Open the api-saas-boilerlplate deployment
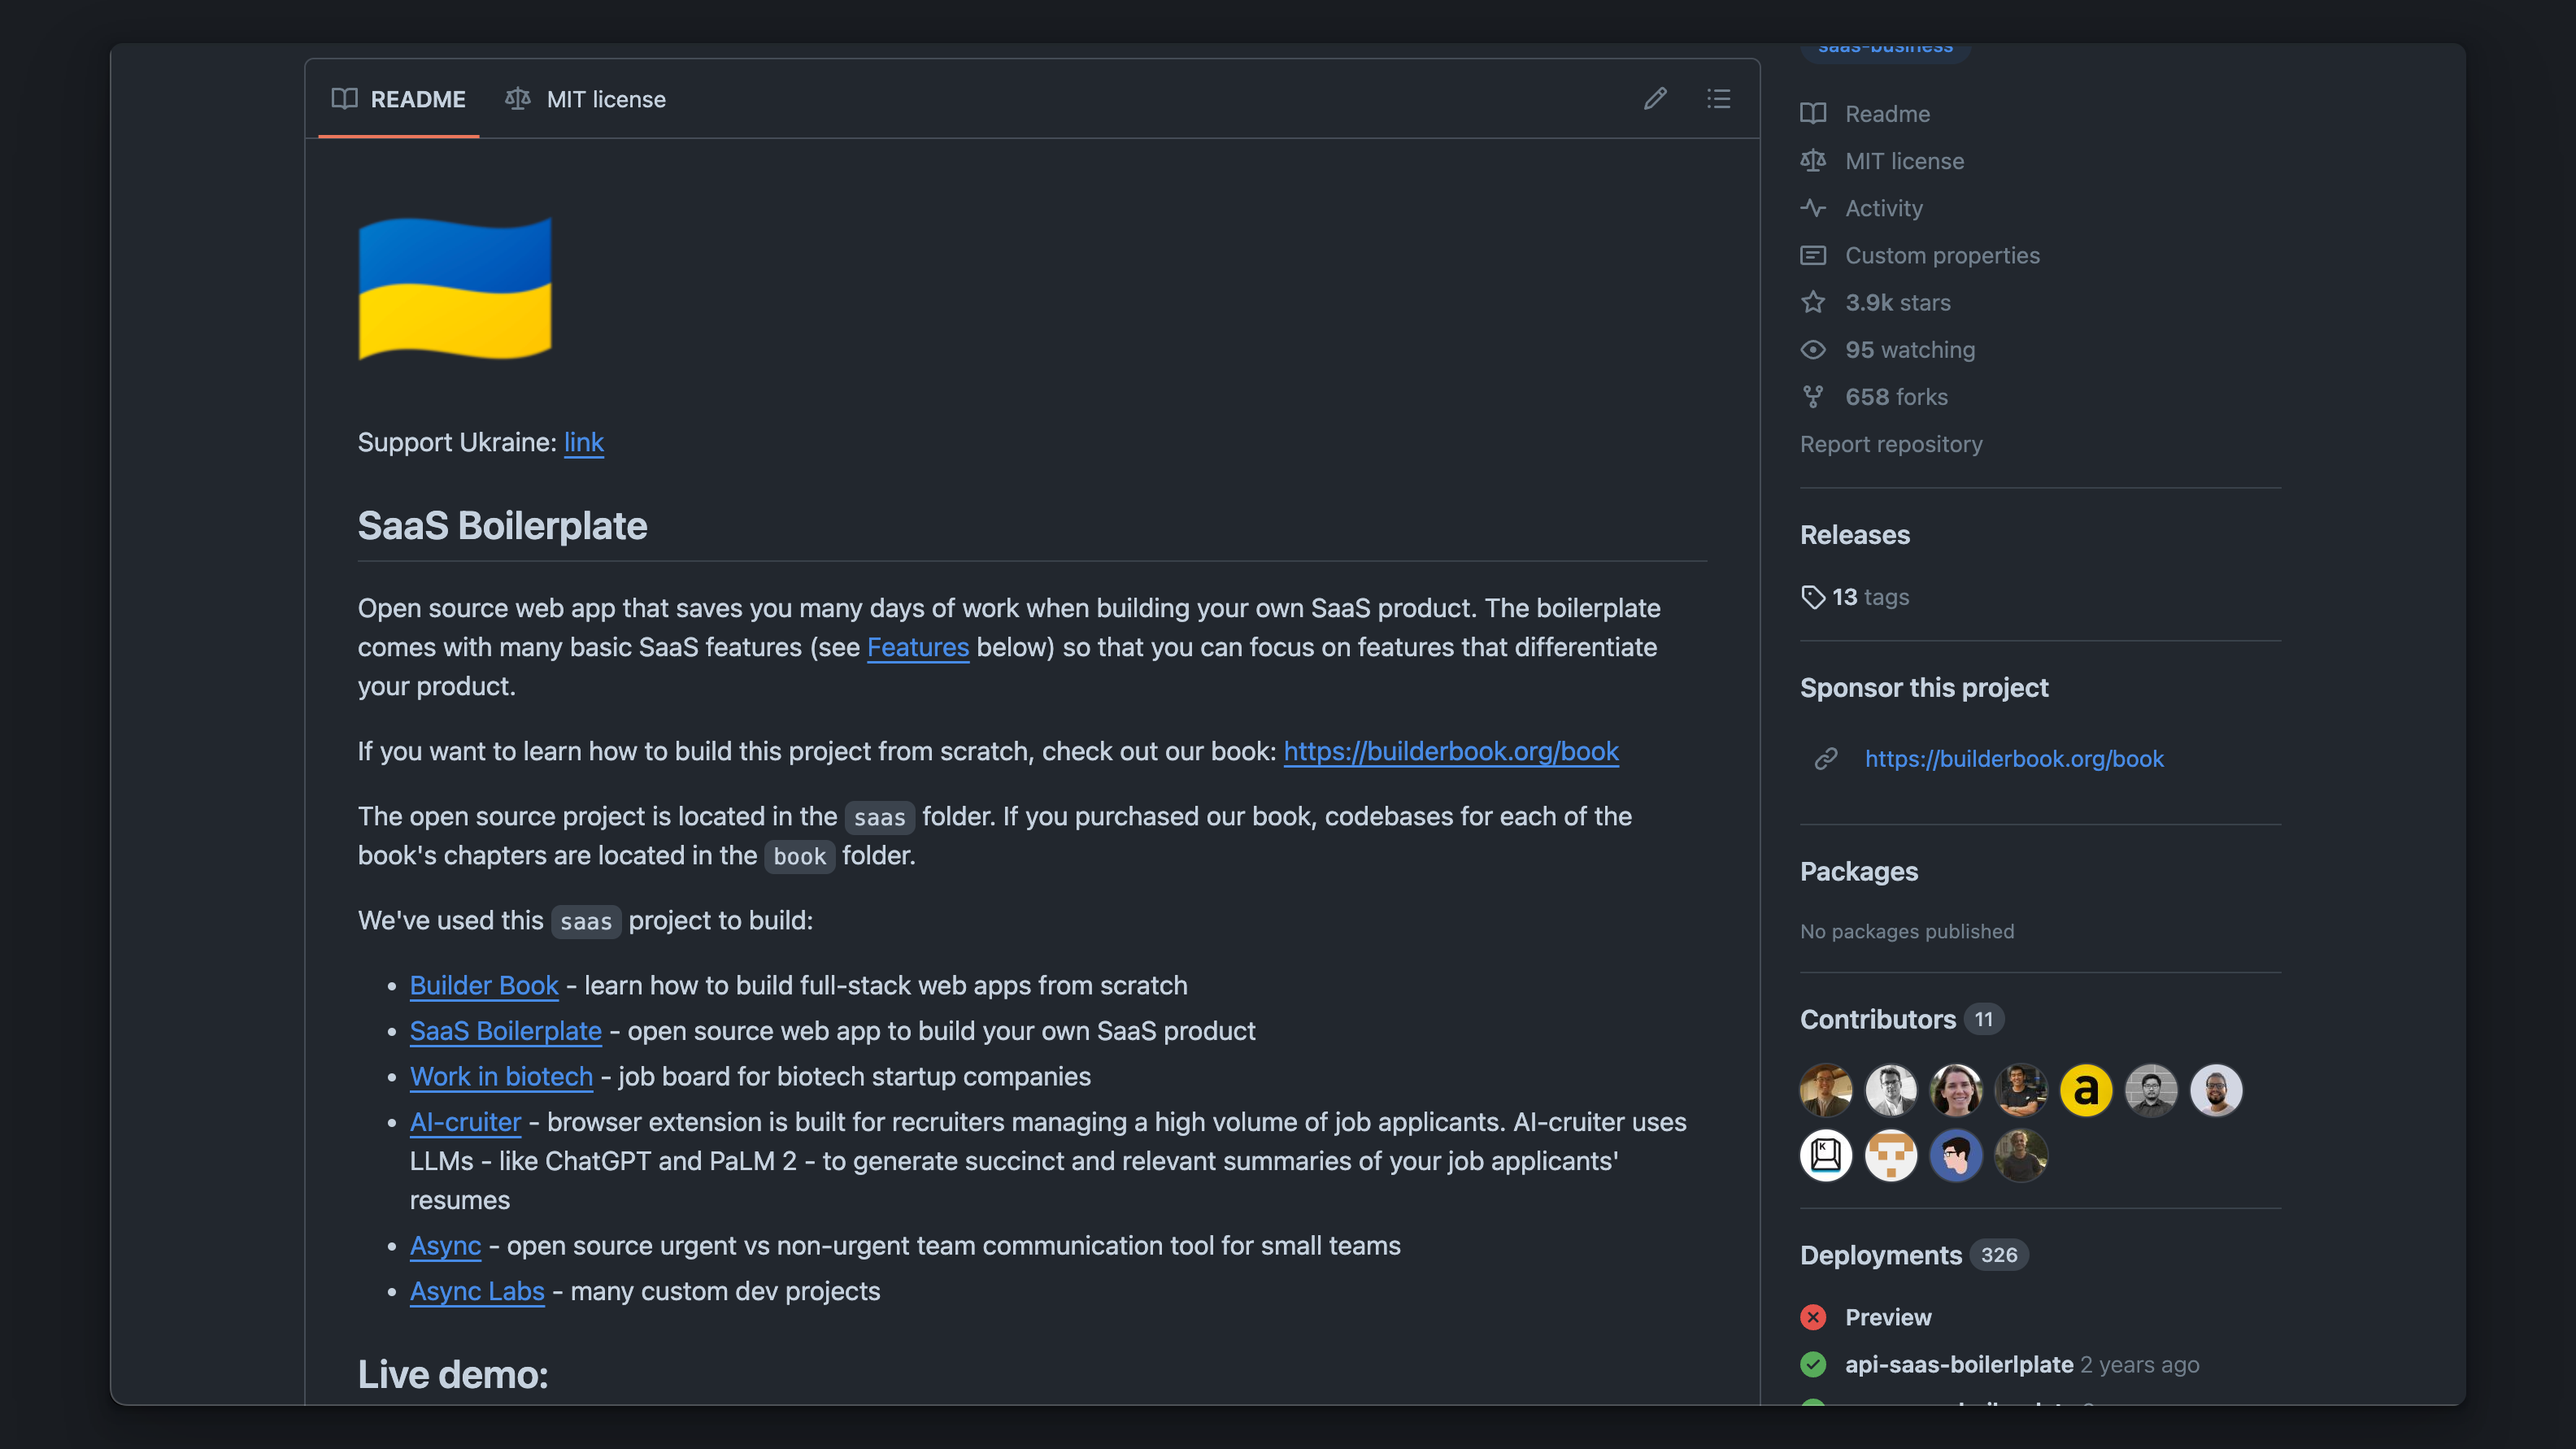The height and width of the screenshot is (1449, 2576). 1959,1365
